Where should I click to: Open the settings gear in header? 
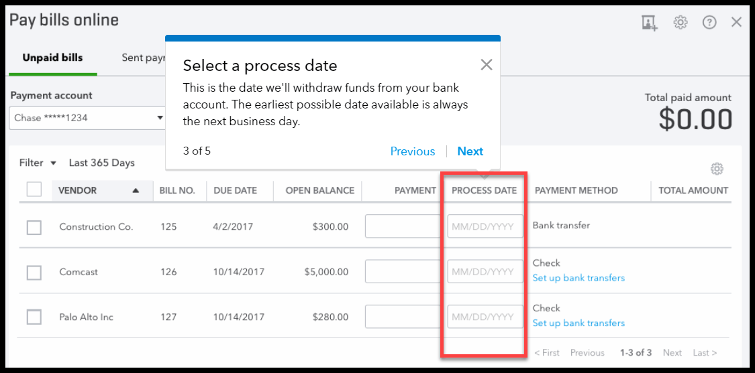(x=681, y=22)
